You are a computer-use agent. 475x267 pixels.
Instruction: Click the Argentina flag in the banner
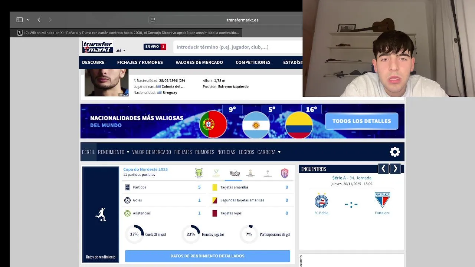256,125
